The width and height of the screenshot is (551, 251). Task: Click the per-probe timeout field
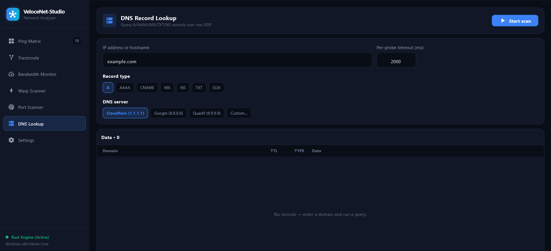396,60
